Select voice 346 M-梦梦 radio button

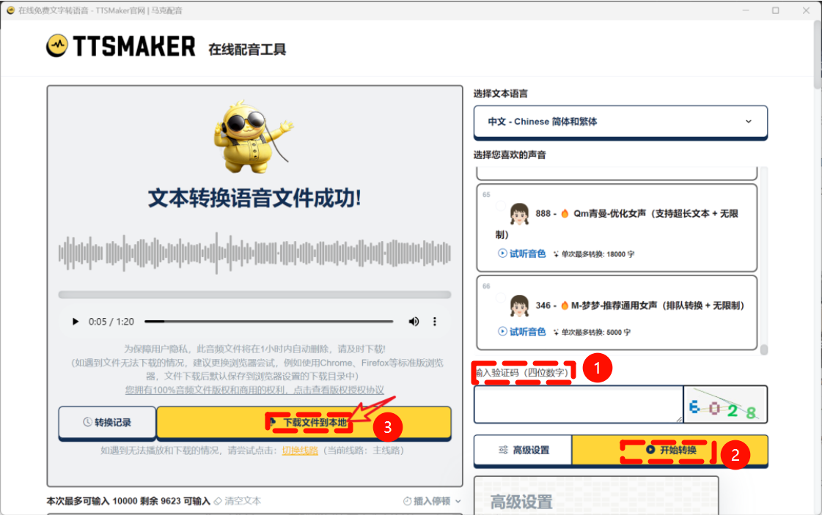tap(501, 297)
